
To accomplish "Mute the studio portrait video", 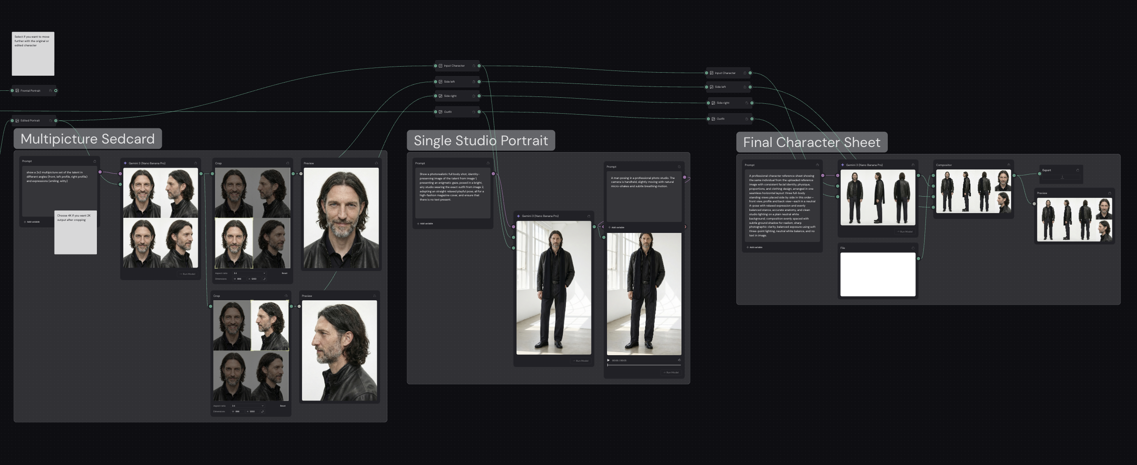I will pyautogui.click(x=679, y=361).
